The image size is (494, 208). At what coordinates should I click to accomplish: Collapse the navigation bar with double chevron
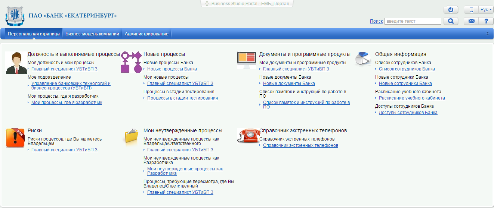(487, 34)
